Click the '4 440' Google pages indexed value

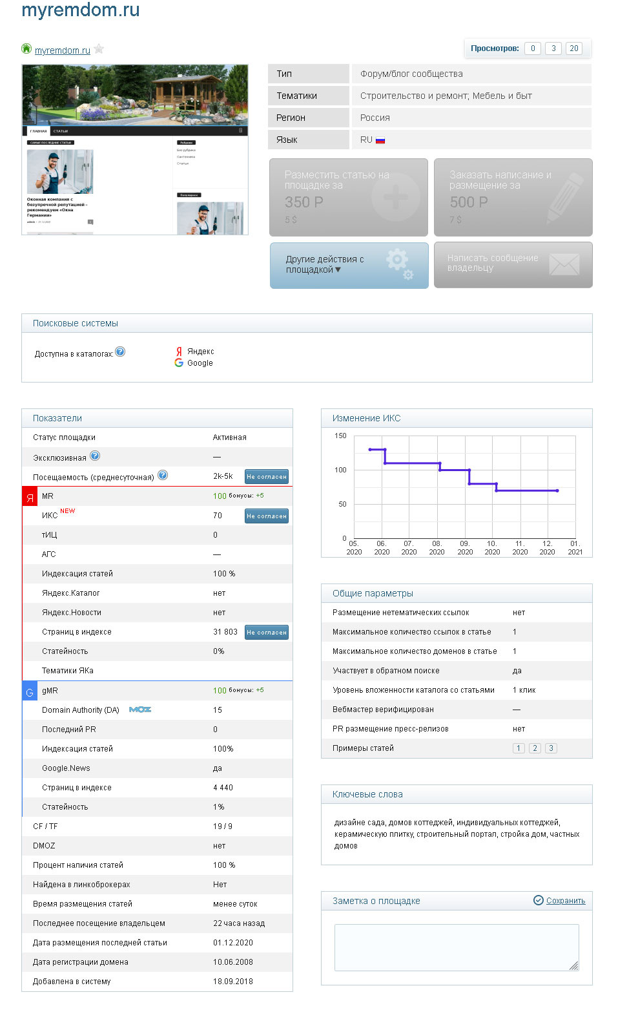pos(223,788)
